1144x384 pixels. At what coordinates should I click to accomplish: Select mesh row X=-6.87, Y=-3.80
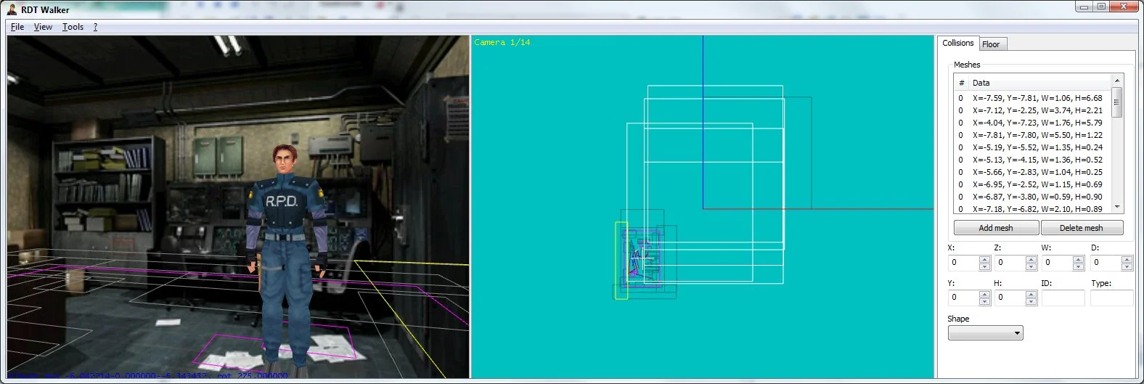click(x=1033, y=197)
